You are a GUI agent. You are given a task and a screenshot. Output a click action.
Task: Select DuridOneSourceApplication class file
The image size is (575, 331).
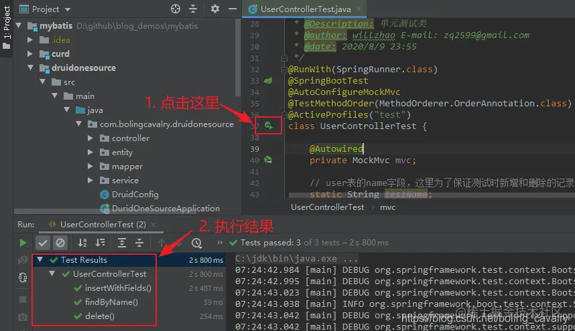pyautogui.click(x=160, y=209)
